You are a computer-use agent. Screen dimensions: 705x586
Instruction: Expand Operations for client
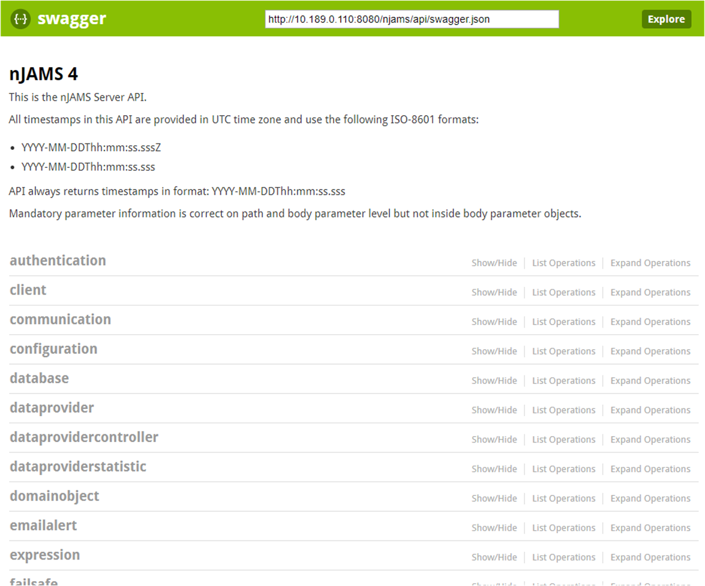[x=650, y=293]
